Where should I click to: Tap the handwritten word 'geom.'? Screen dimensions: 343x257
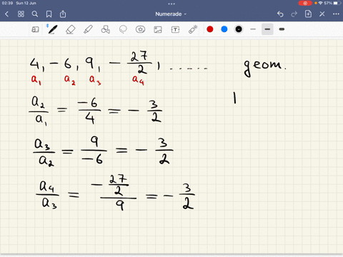[x=265, y=68]
